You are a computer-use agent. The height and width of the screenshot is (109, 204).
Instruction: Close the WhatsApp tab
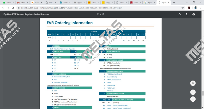point(13,2)
